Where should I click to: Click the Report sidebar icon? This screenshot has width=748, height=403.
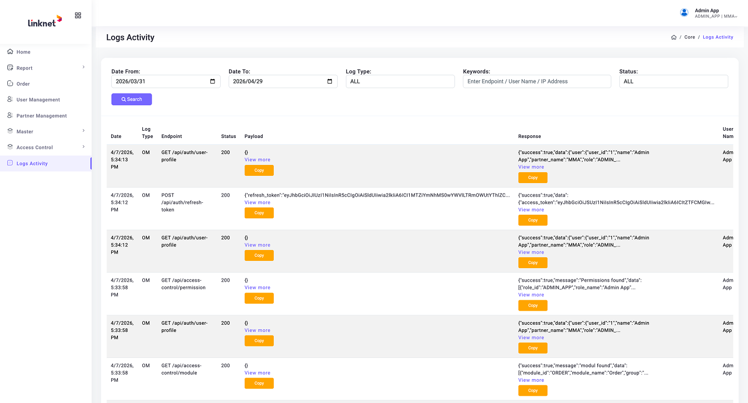(10, 67)
